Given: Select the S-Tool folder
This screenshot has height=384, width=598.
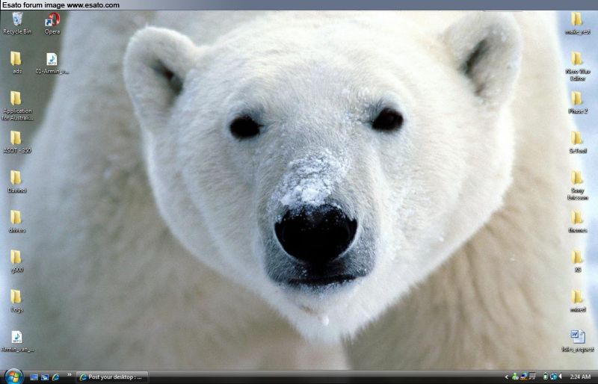Looking at the screenshot, I should click(577, 143).
